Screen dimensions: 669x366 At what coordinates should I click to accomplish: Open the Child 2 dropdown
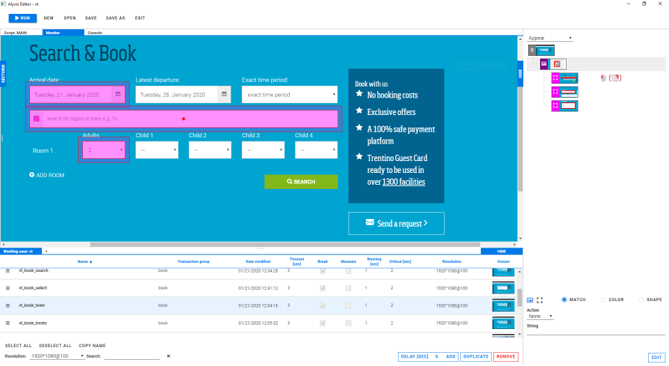tap(210, 150)
